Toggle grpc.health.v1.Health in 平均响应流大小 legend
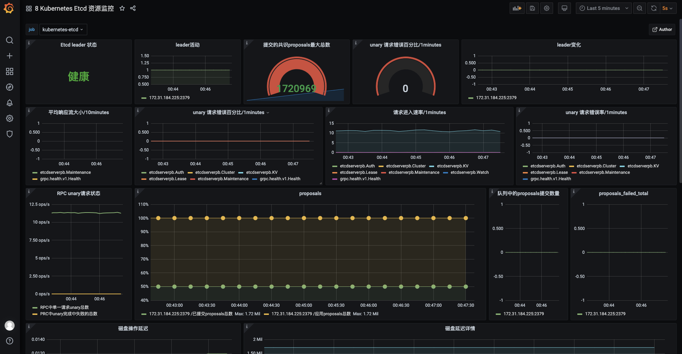This screenshot has width=682, height=354. click(60, 179)
